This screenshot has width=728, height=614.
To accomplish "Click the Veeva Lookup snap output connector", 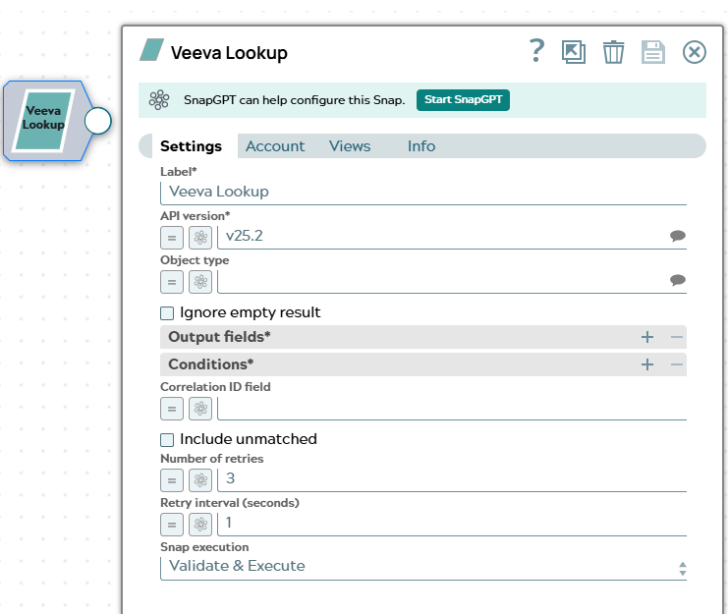I will pos(98,121).
